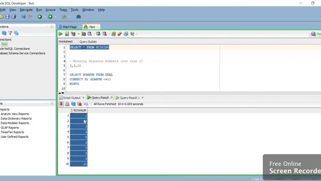This screenshot has width=321, height=181.
Task: Click the green Back navigation button
Action: (x=40, y=17)
